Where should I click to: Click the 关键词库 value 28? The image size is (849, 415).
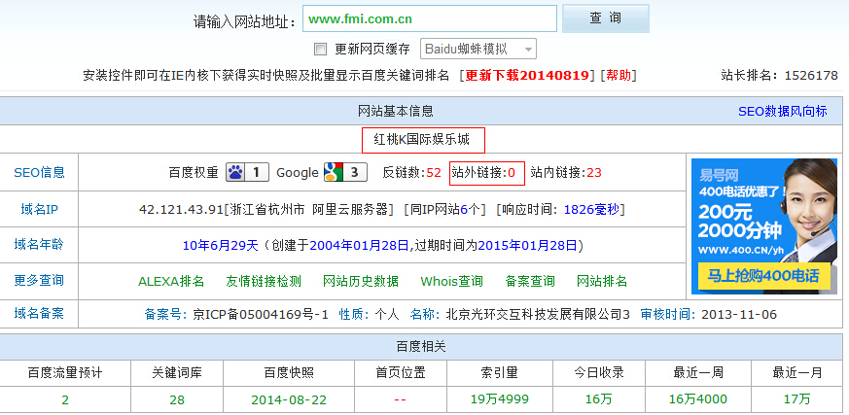(176, 398)
